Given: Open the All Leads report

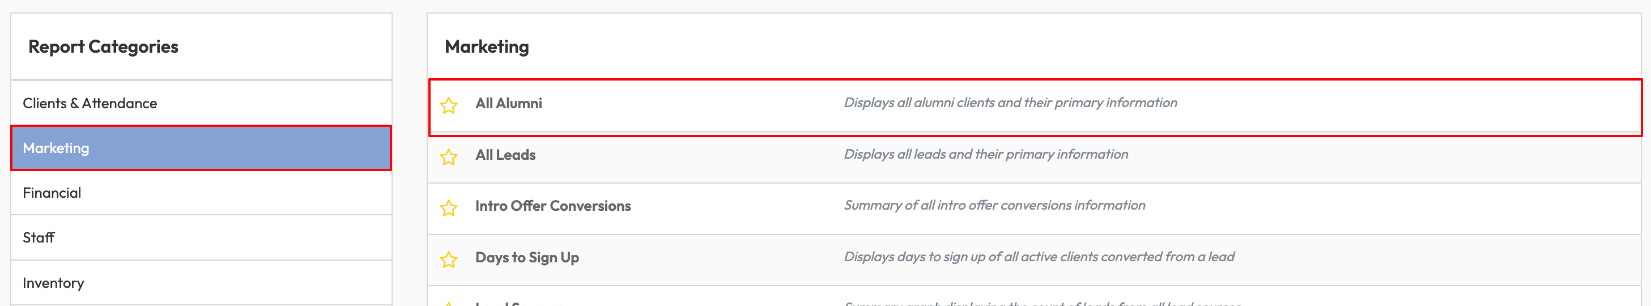Looking at the screenshot, I should point(505,155).
